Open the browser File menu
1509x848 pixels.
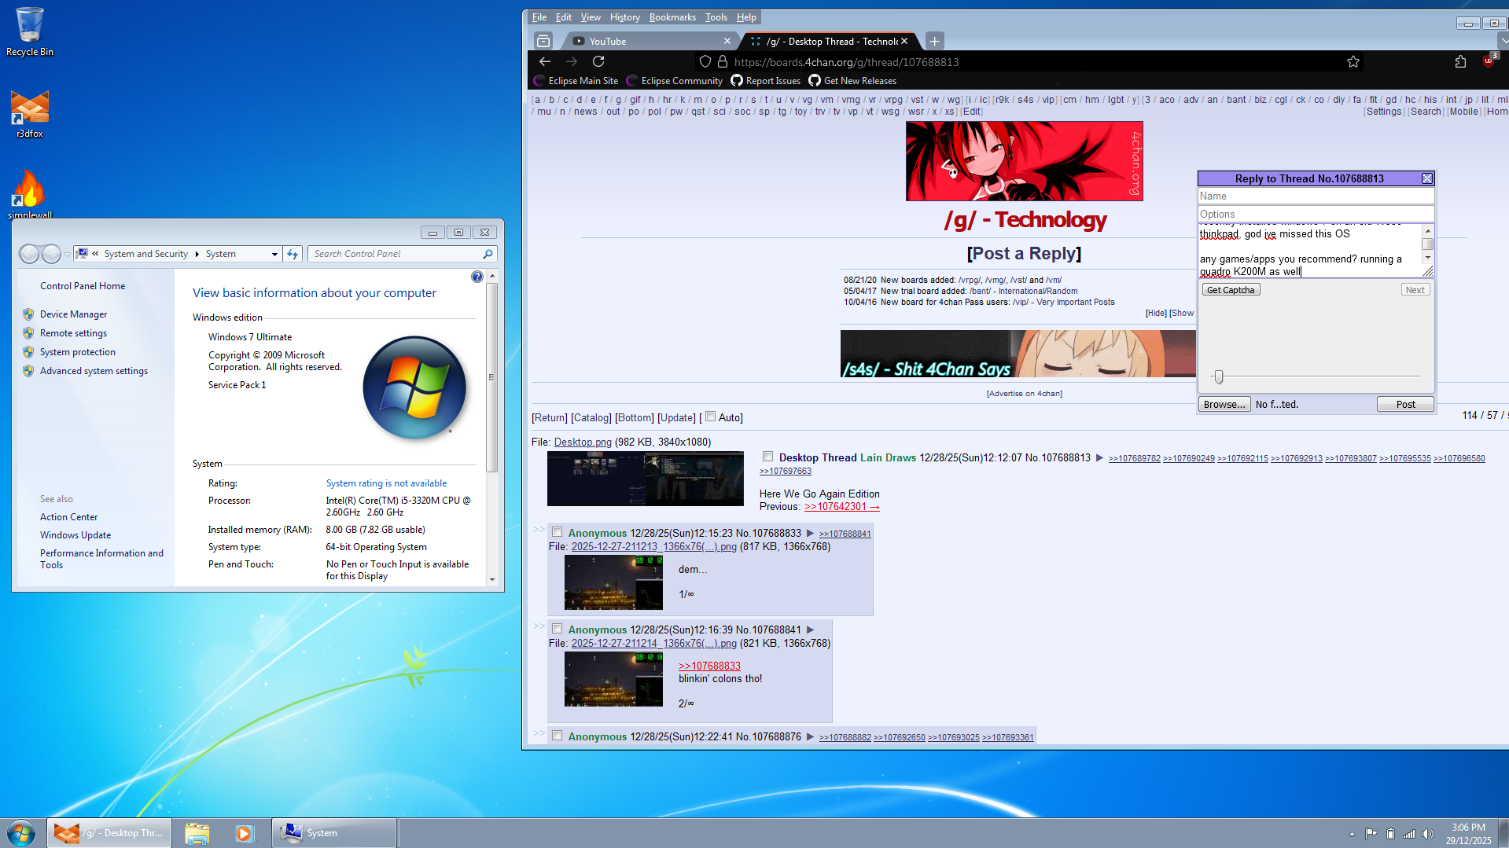(x=539, y=17)
